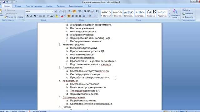Increase font size with the grow font icon
200x112 pixels.
[x=56, y=12]
